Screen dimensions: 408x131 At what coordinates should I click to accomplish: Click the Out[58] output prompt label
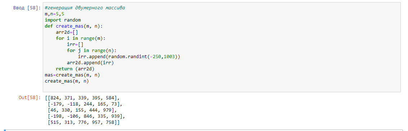click(30, 98)
